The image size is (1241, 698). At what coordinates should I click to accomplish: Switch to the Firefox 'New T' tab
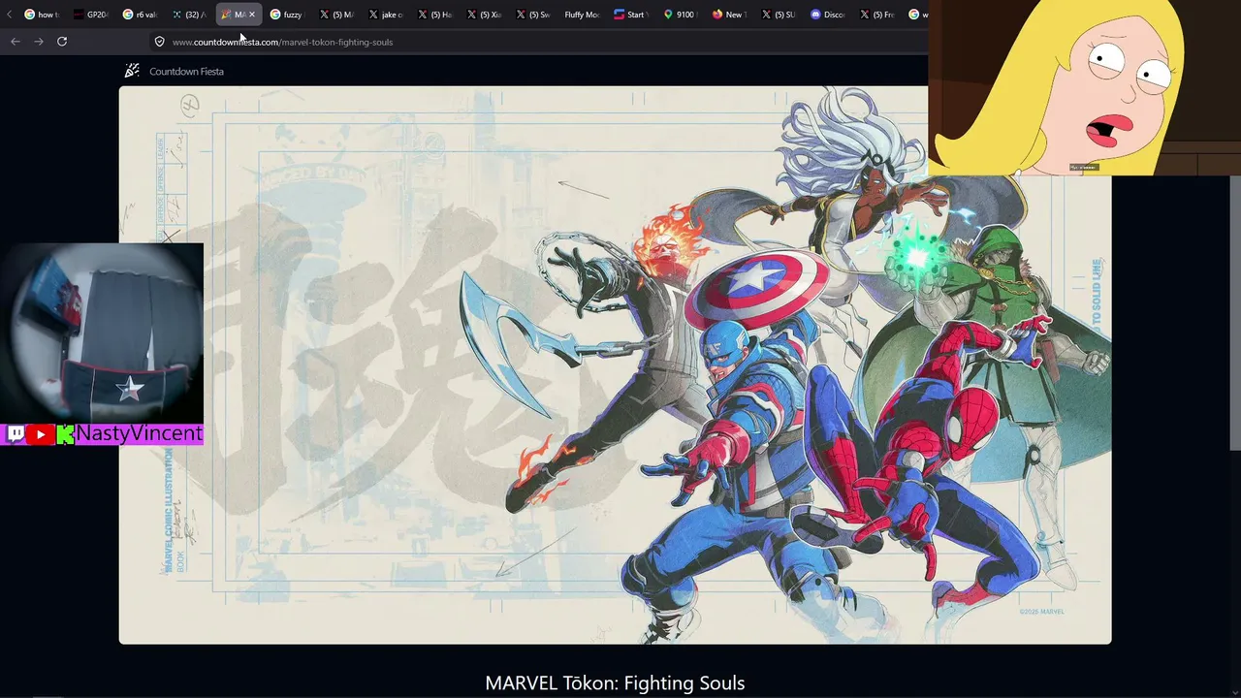click(x=729, y=15)
